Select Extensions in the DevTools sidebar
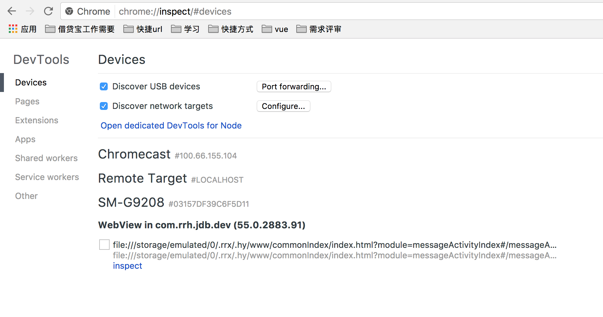The width and height of the screenshot is (603, 317). (37, 120)
